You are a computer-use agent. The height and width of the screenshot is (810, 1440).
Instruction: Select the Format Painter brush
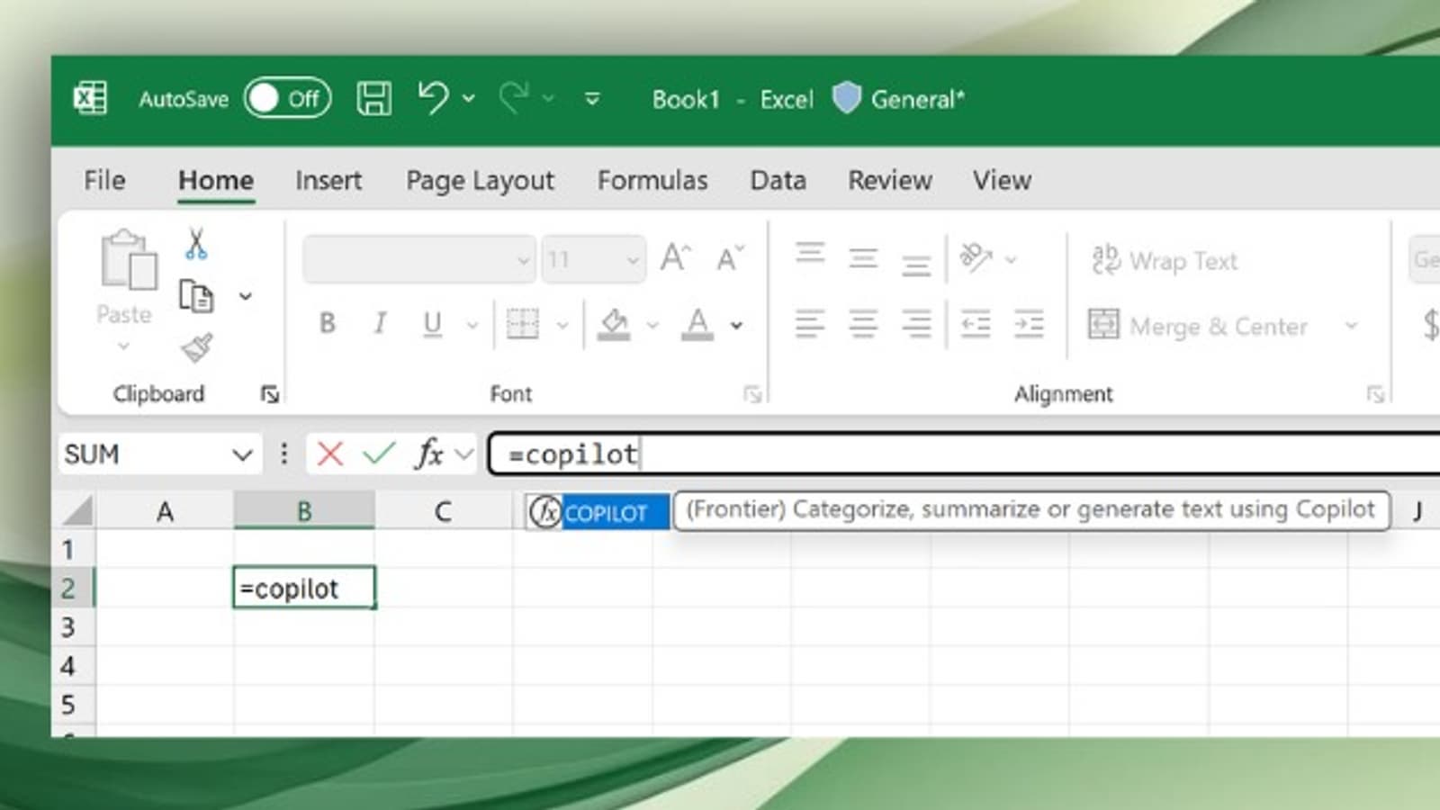pyautogui.click(x=196, y=347)
